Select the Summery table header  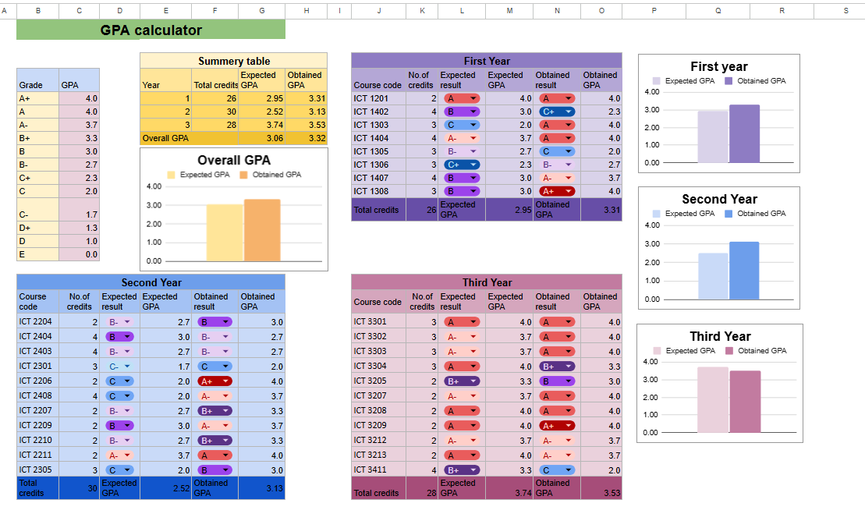[x=234, y=61]
